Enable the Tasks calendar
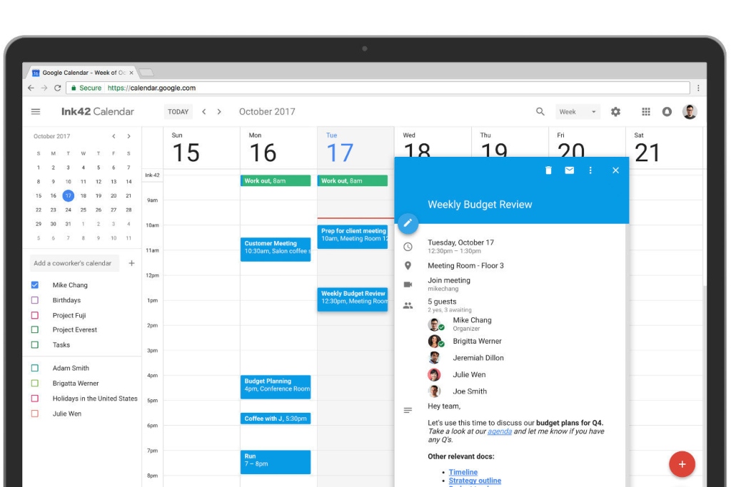Image resolution: width=731 pixels, height=487 pixels. (x=35, y=345)
